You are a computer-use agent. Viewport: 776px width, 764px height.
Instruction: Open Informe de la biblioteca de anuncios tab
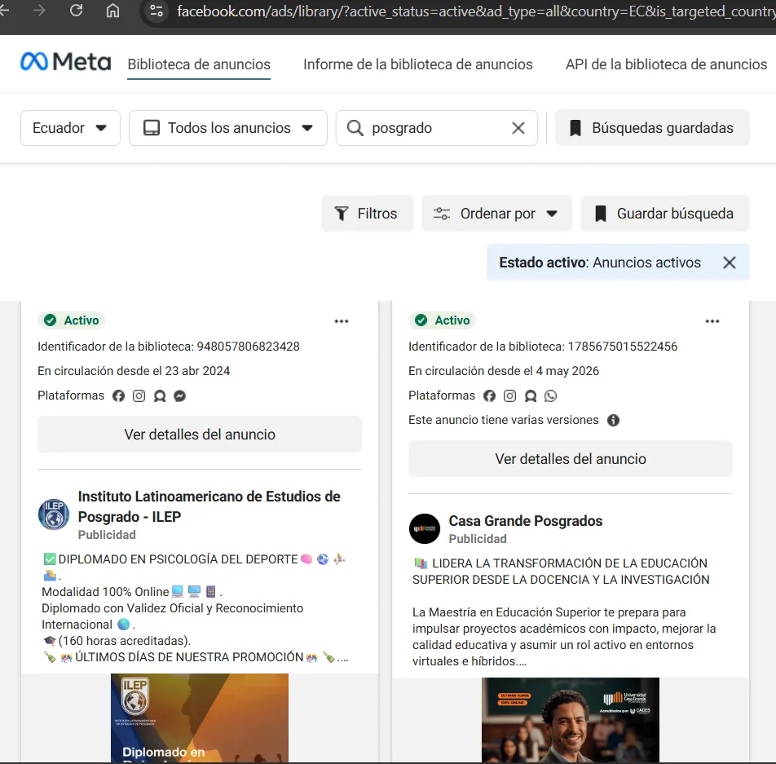pyautogui.click(x=417, y=64)
